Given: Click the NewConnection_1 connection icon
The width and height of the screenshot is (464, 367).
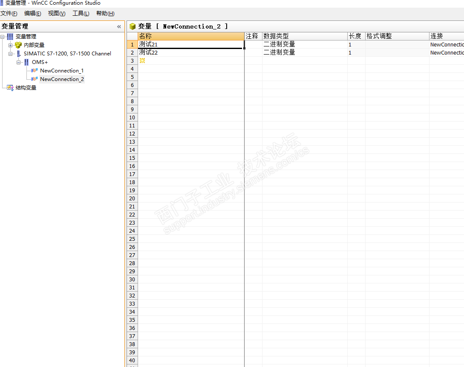Looking at the screenshot, I should (x=35, y=70).
